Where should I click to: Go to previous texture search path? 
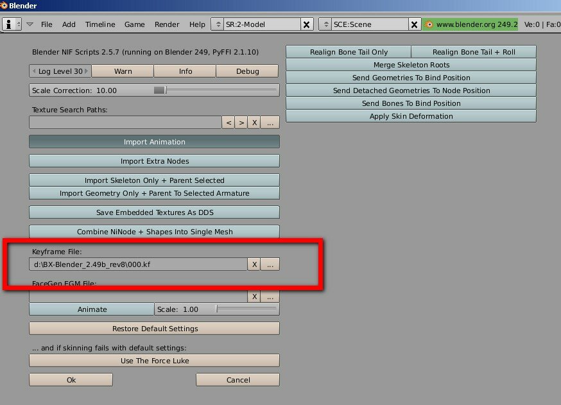point(229,123)
